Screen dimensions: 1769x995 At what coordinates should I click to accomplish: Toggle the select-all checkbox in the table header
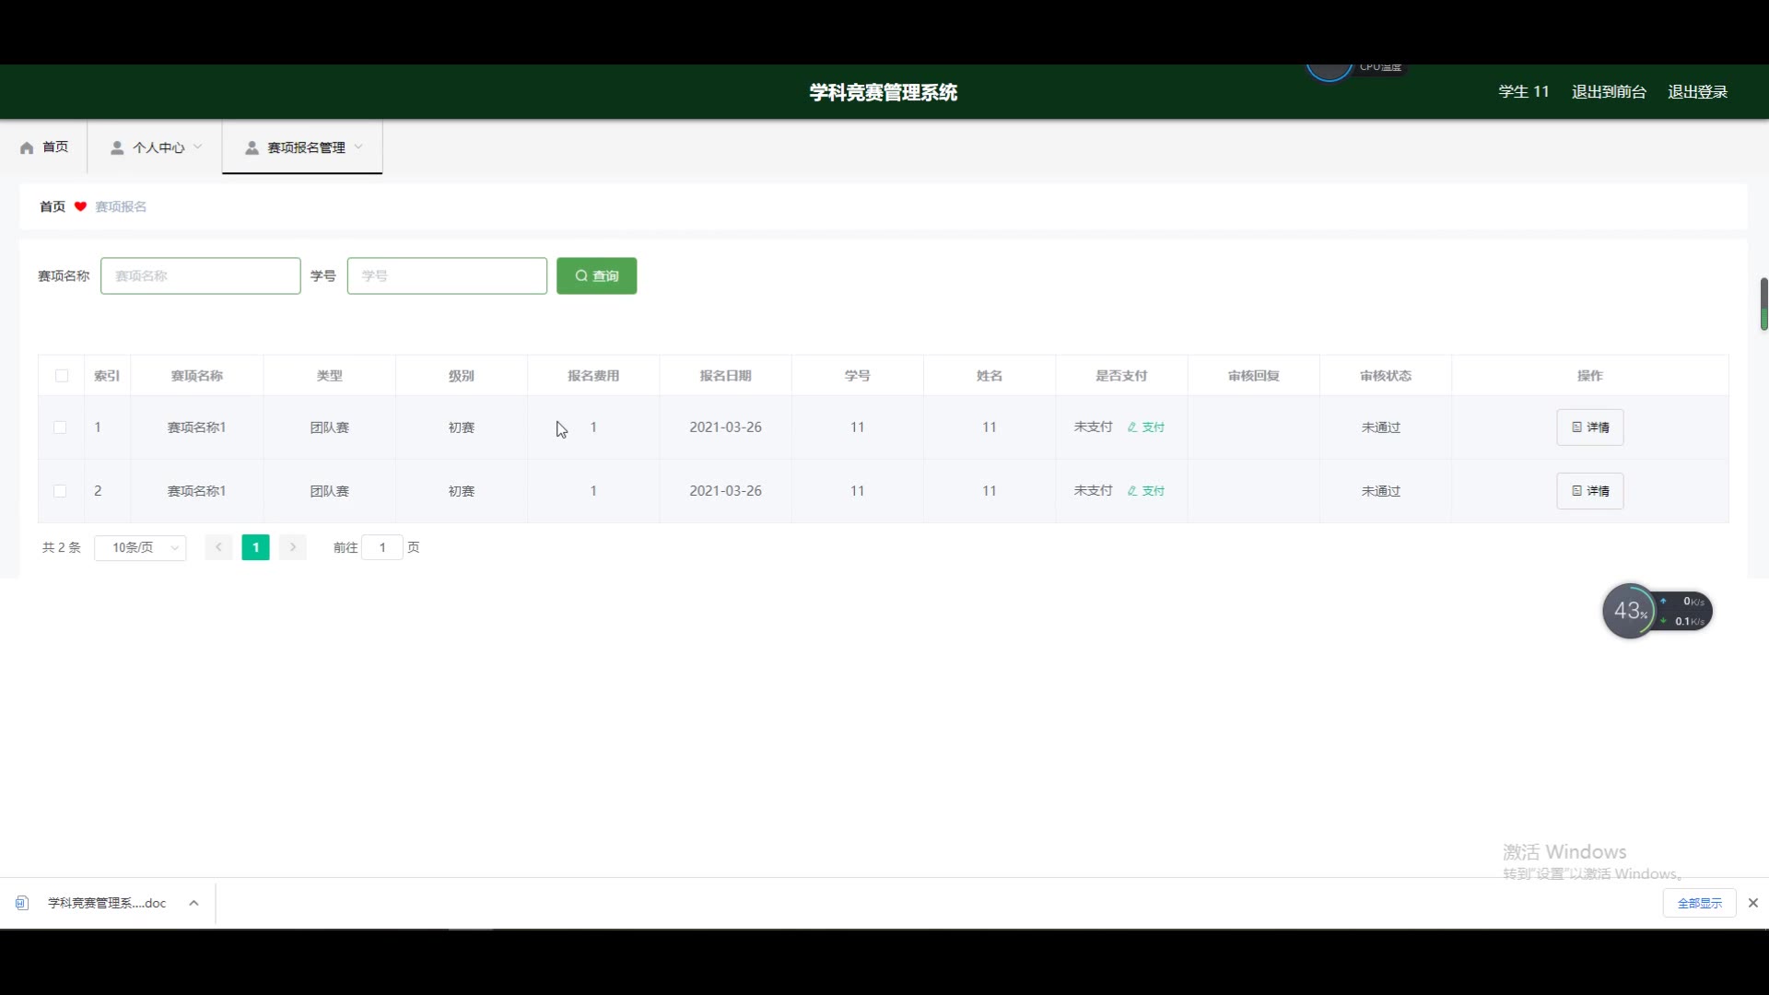pos(62,376)
